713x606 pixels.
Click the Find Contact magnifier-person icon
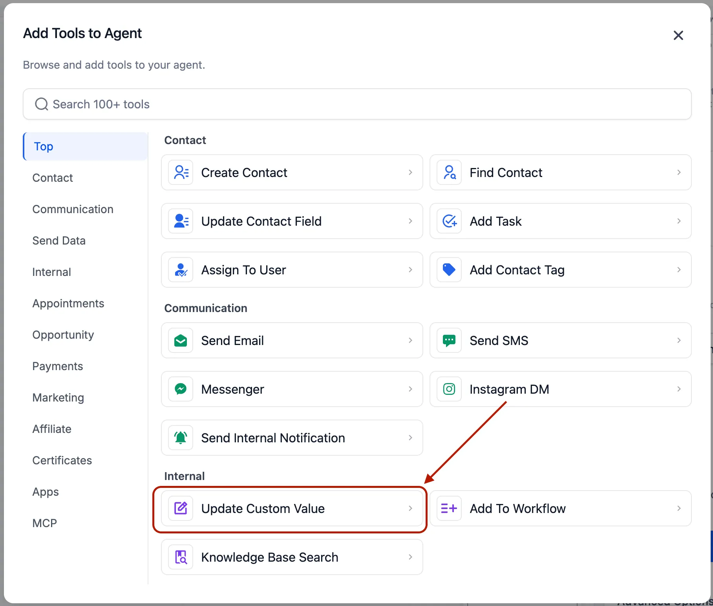click(449, 172)
